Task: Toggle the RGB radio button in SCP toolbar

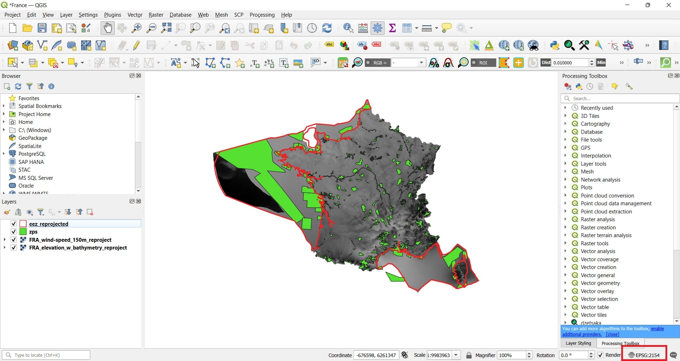Action: point(368,63)
